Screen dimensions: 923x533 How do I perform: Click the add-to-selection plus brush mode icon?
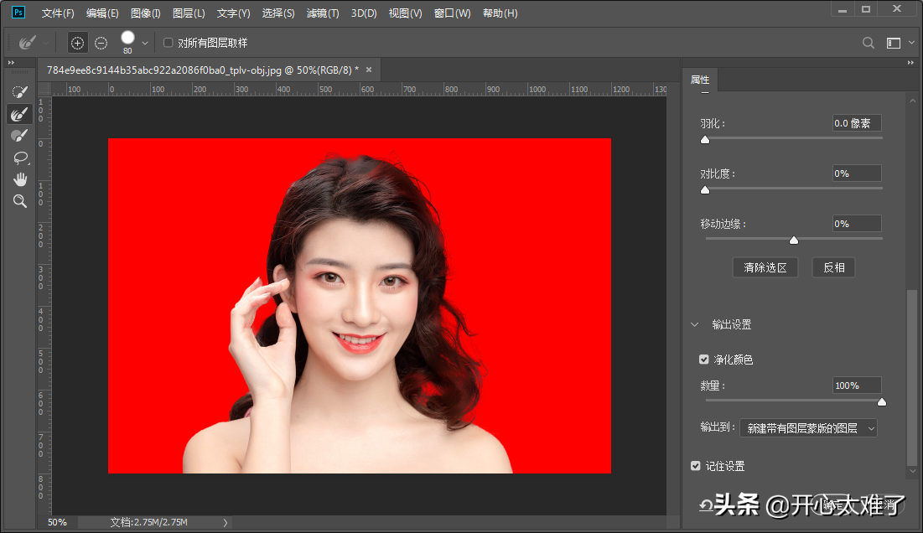[77, 43]
